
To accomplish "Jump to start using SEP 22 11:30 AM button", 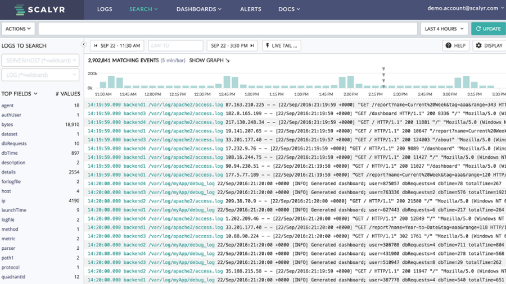I will [x=117, y=45].
